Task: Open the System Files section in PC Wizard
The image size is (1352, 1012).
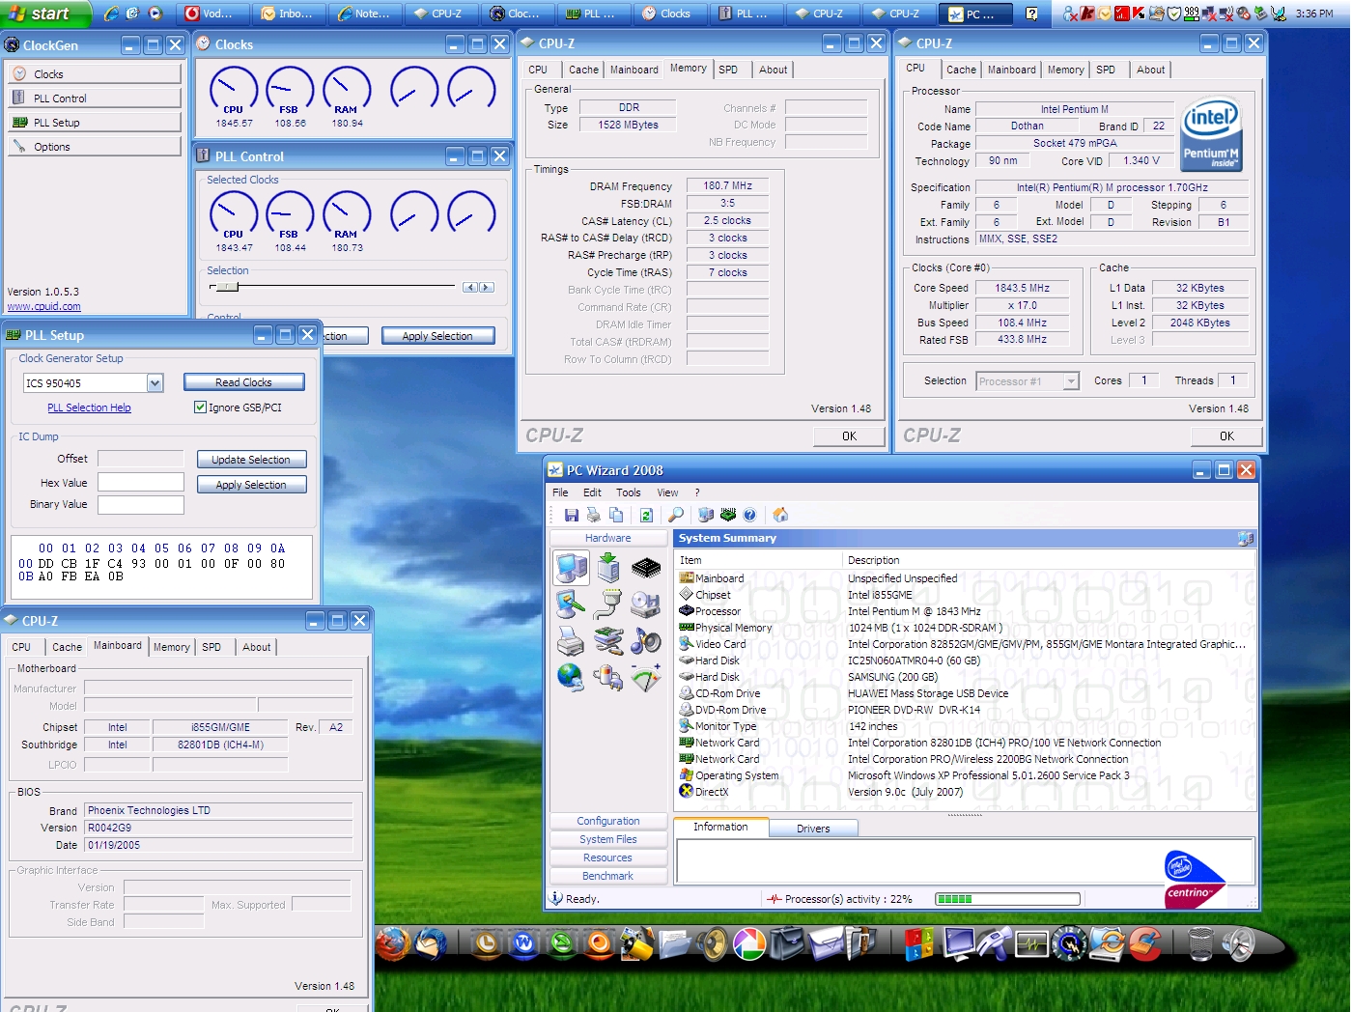Action: click(608, 839)
